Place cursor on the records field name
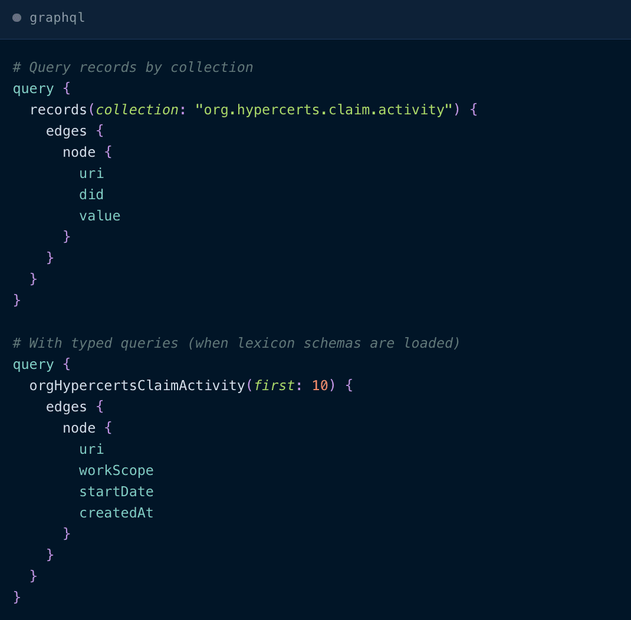The width and height of the screenshot is (631, 620). 58,110
